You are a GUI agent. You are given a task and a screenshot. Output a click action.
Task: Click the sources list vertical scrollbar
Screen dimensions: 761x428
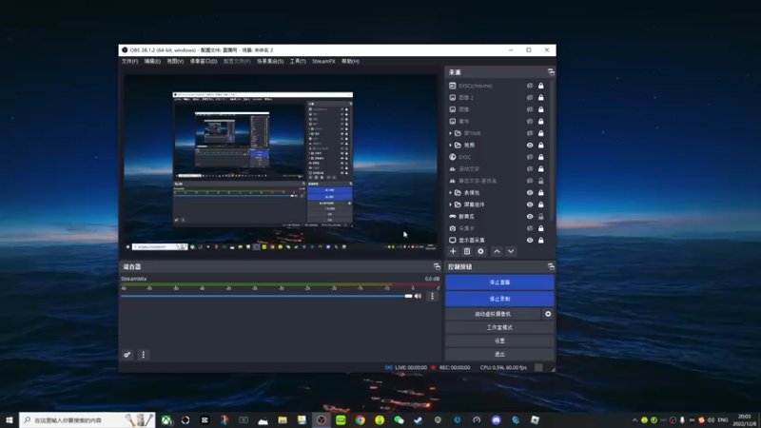[552, 150]
